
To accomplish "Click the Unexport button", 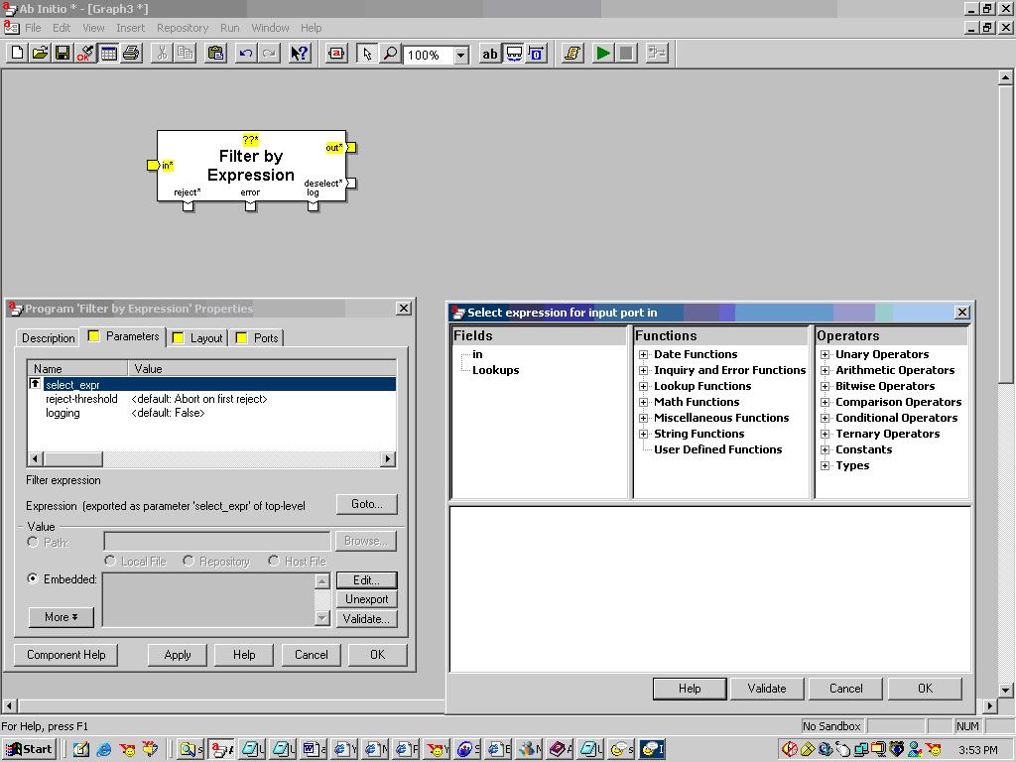I will 367,599.
